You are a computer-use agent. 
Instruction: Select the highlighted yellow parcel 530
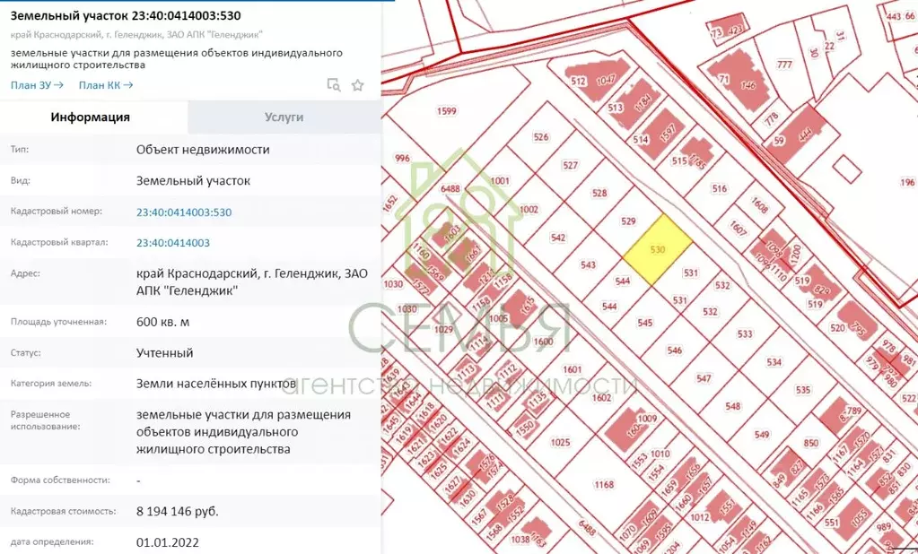coord(658,250)
